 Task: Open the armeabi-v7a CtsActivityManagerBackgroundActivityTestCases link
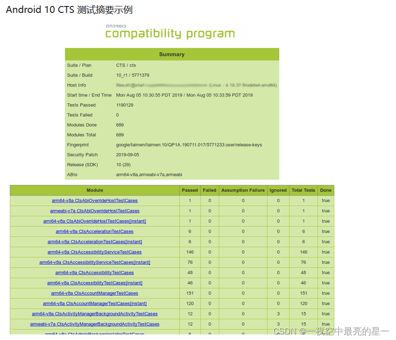[x=95, y=324]
